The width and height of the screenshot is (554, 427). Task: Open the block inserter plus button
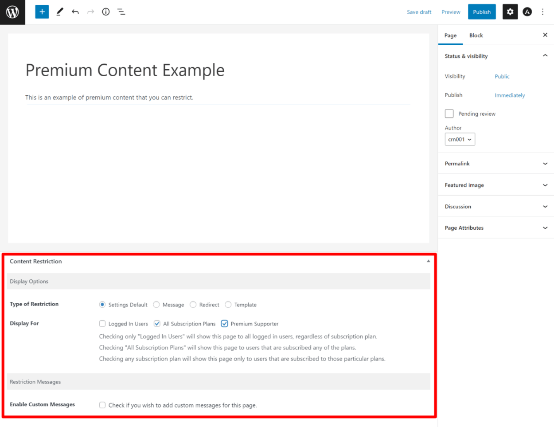42,12
